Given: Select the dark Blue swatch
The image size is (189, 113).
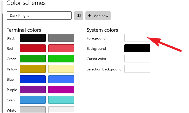Looking at the screenshot, I should (33, 79).
